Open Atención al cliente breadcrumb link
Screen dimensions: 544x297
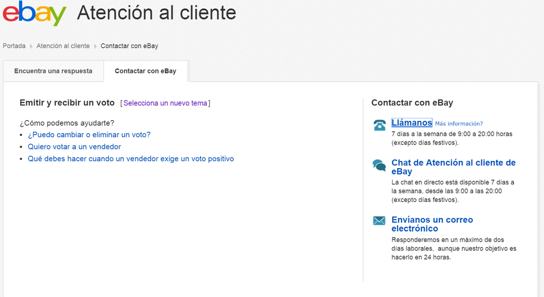tap(63, 46)
